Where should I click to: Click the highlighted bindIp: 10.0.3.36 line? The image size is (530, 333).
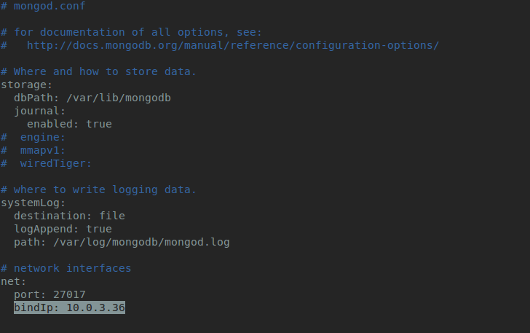(x=69, y=307)
